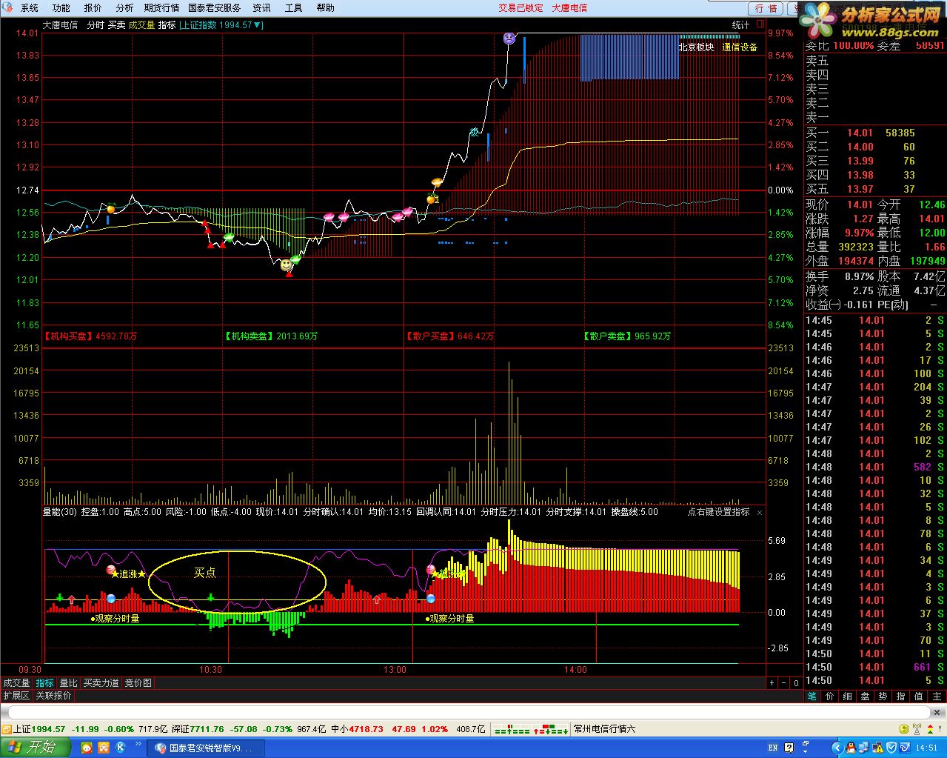Open the 期货行情 menu
This screenshot has width=947, height=758.
point(161,7)
